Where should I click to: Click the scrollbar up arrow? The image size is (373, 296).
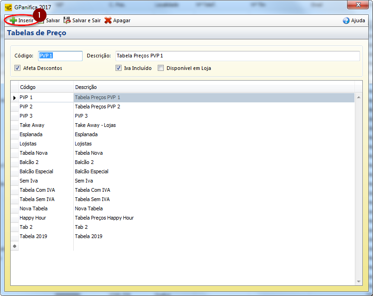click(358, 97)
